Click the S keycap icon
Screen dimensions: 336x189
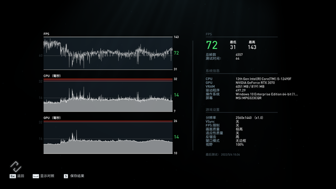point(66,176)
